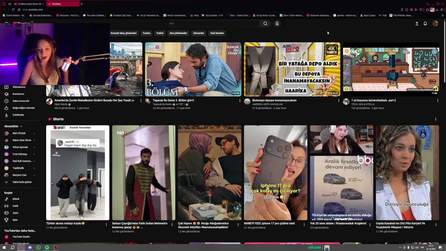Open options for Türkler akıma noktayı koydu short

[x=106, y=225]
